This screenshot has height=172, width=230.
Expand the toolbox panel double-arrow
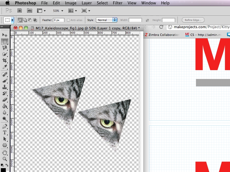click(2, 27)
